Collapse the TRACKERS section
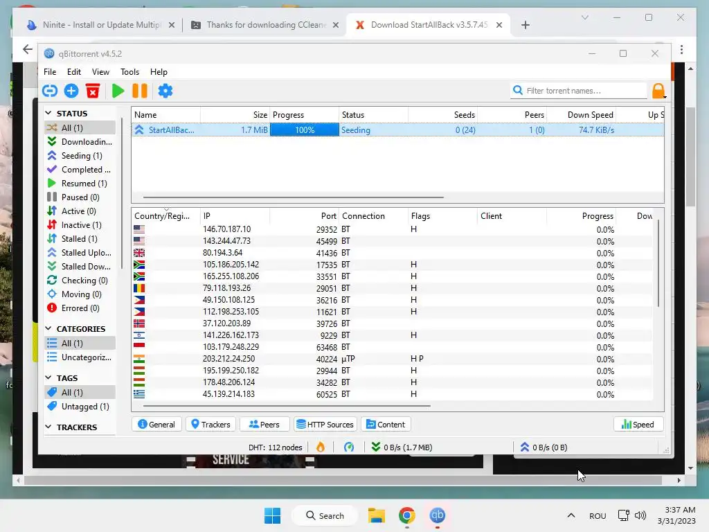The image size is (709, 532). pos(48,427)
